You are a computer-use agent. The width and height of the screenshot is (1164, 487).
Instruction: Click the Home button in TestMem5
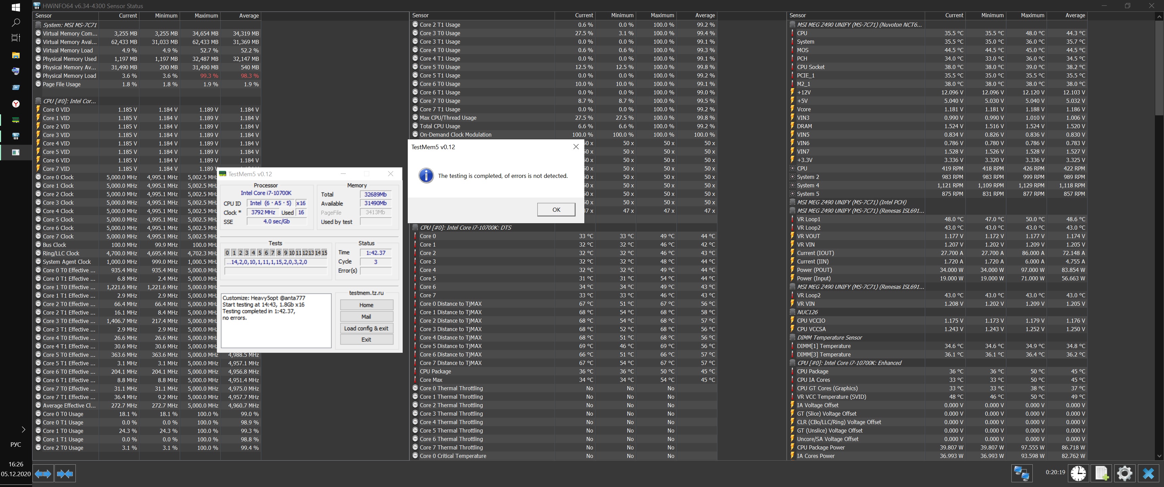(366, 305)
